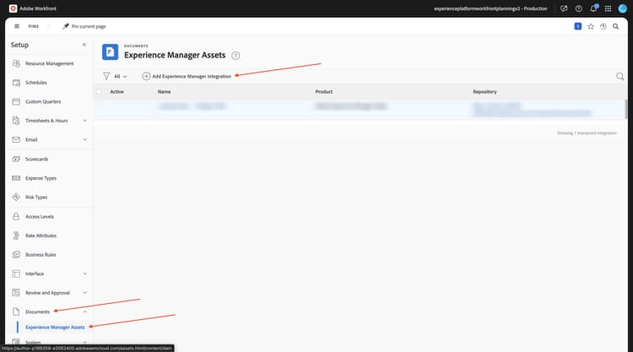The image size is (633, 352).
Task: Click the announcements icon left of the help icon
Action: tap(564, 8)
